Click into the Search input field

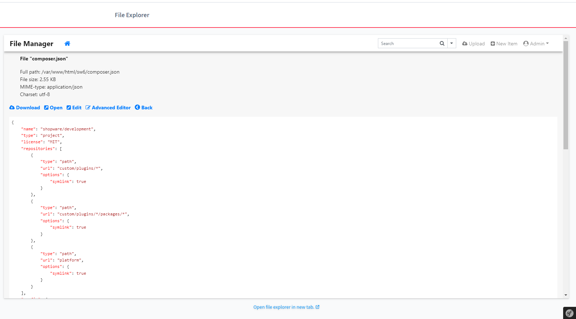(x=408, y=44)
